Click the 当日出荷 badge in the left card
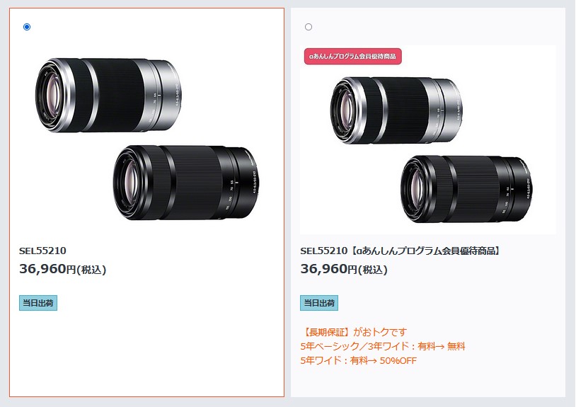576x407 pixels. (38, 303)
